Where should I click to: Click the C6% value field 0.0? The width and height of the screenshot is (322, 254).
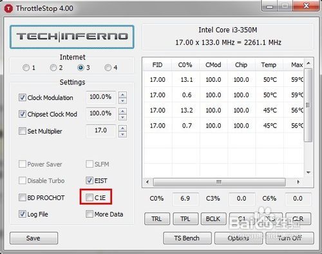tap(298, 199)
